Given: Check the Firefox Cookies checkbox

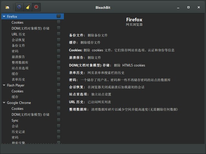Looking at the screenshot, I should point(59,22).
